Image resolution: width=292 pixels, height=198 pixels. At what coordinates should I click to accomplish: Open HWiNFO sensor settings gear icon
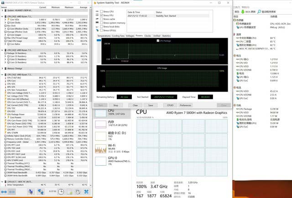(x=78, y=192)
